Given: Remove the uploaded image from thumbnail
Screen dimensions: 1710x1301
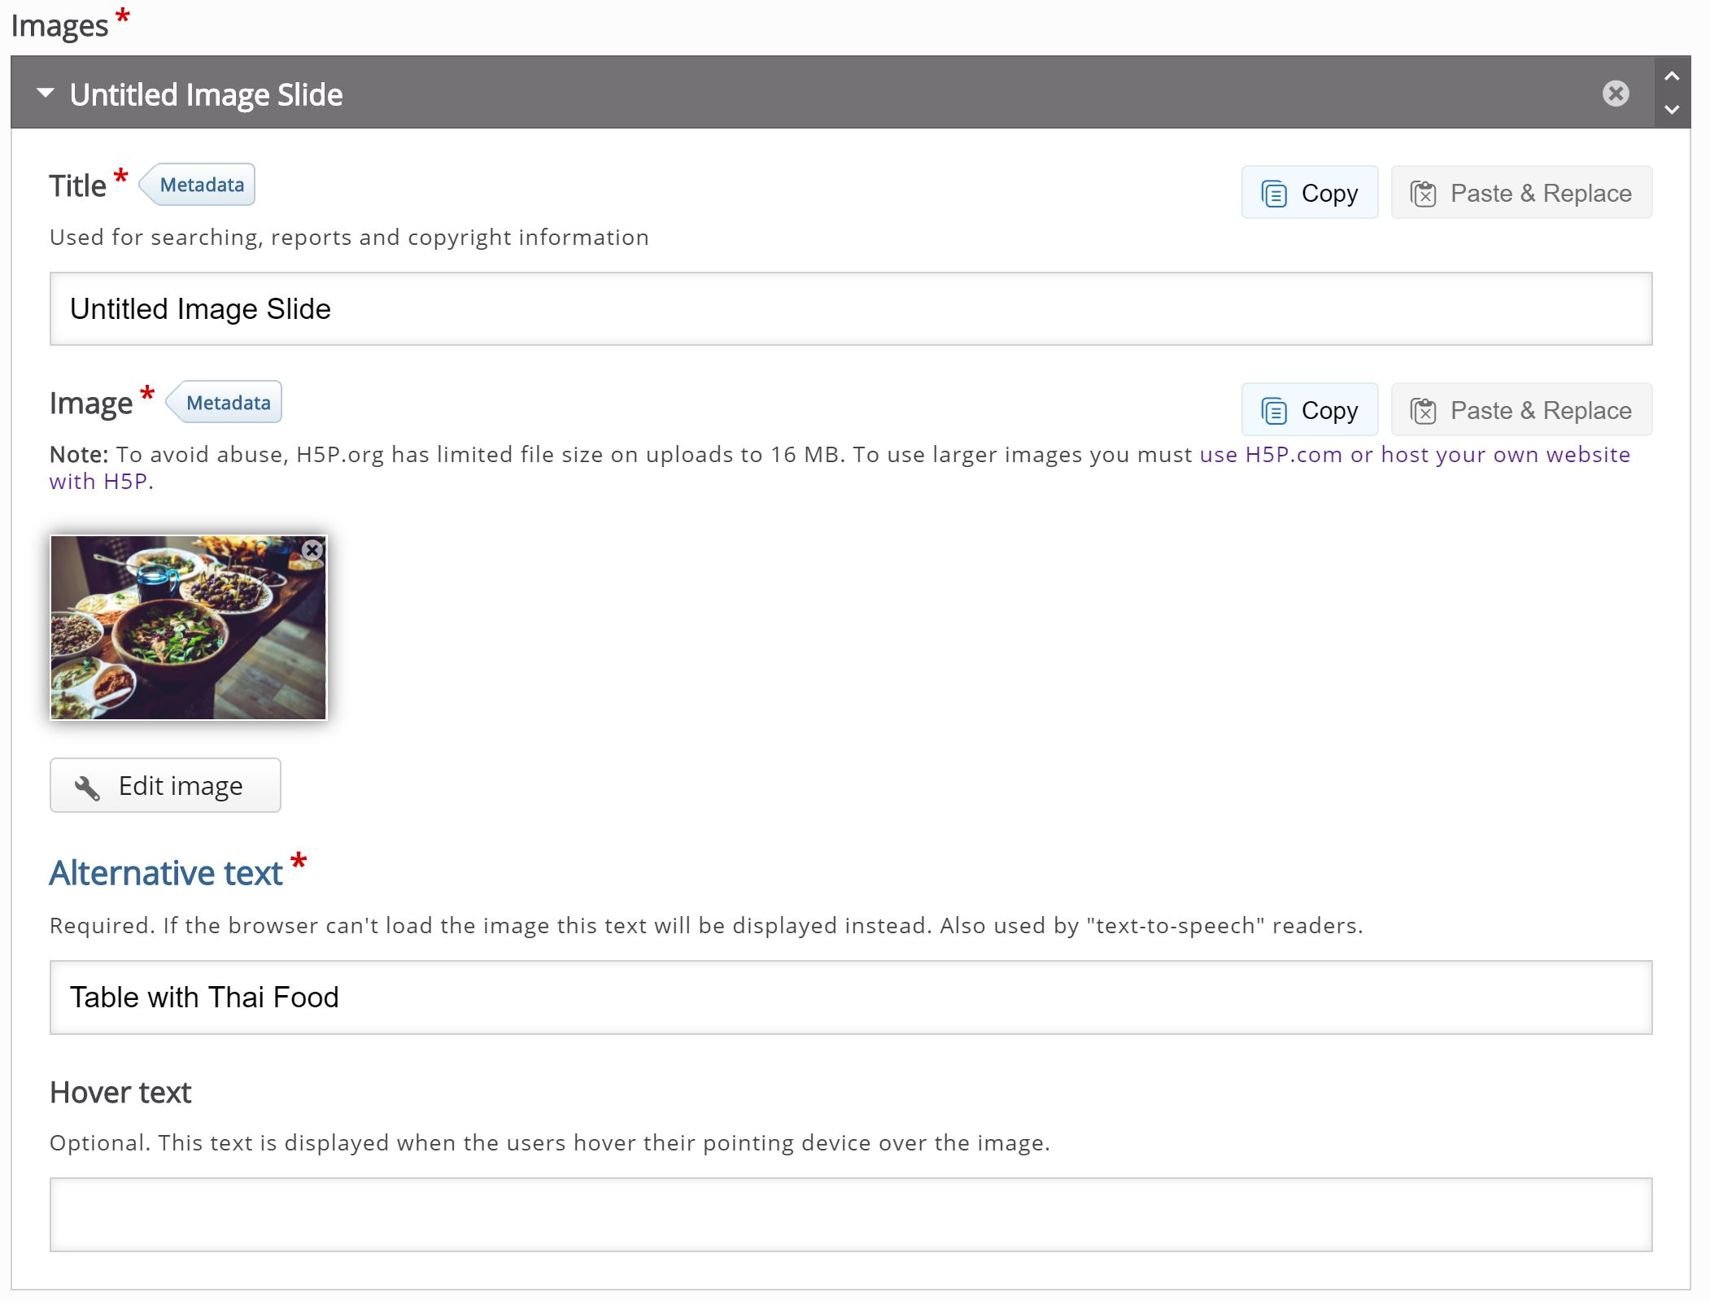Looking at the screenshot, I should tap(312, 551).
